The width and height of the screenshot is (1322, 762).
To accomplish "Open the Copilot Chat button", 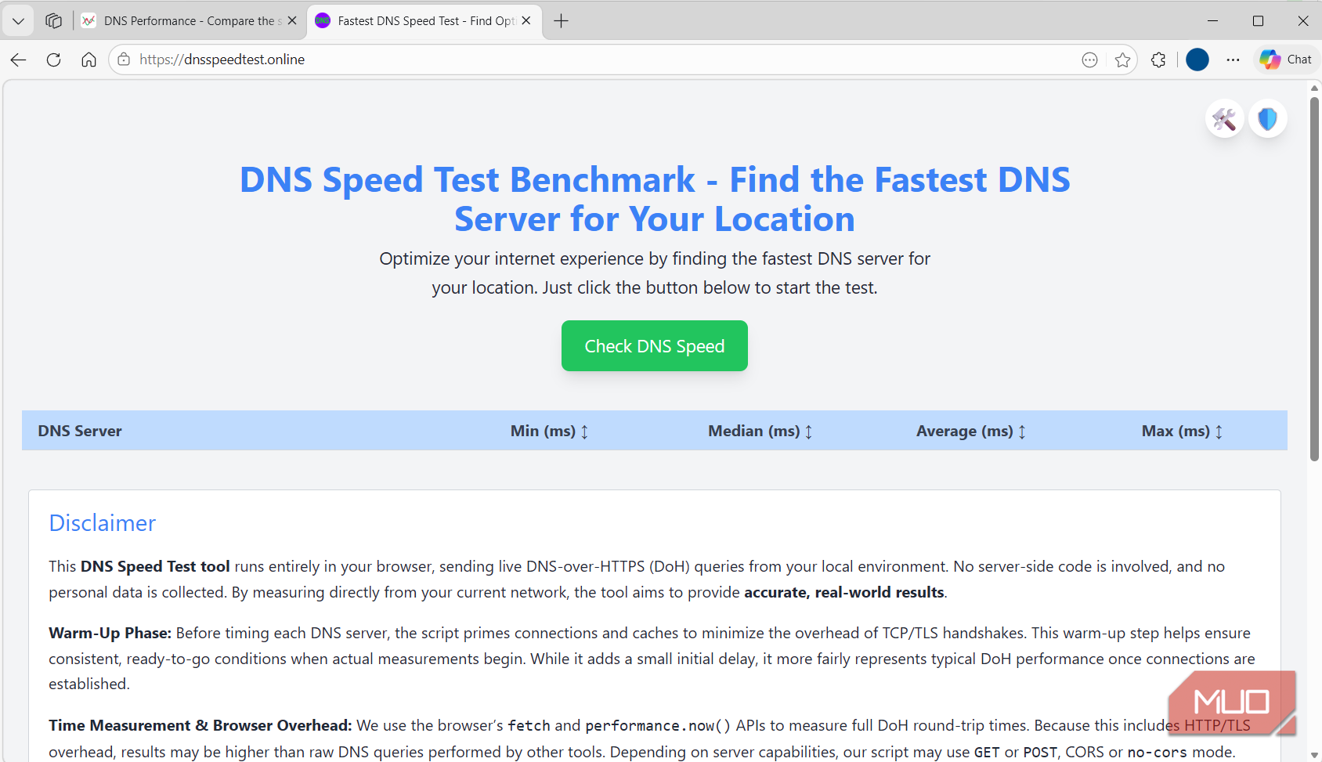I will (x=1286, y=60).
